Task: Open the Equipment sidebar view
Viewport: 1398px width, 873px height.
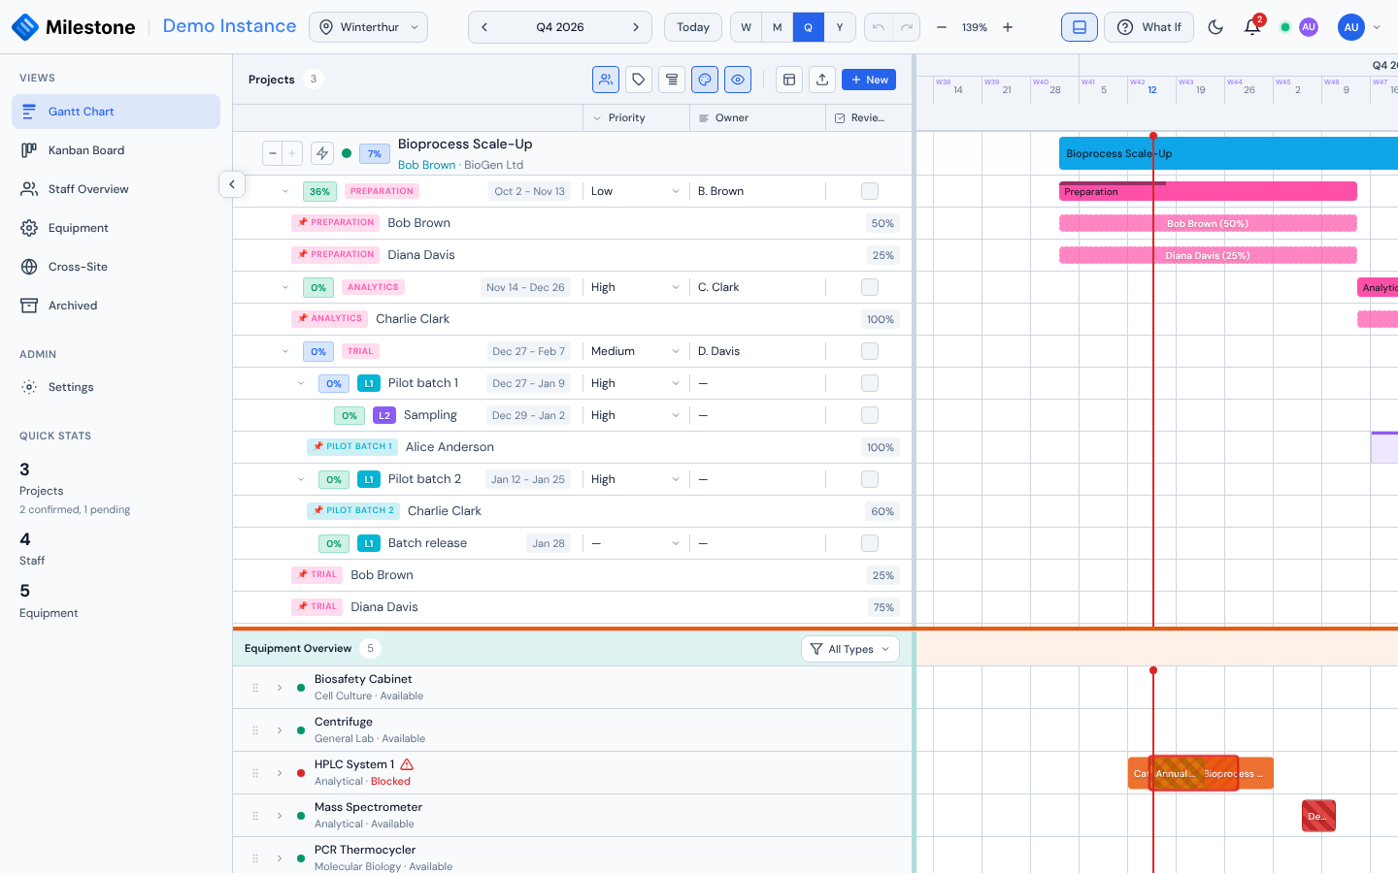Action: [x=116, y=228]
